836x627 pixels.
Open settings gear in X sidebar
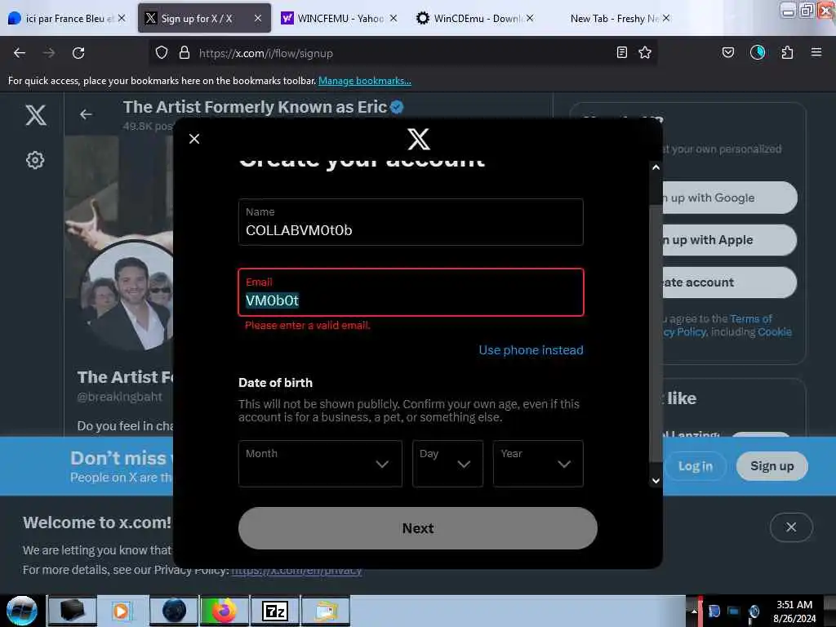click(x=35, y=160)
